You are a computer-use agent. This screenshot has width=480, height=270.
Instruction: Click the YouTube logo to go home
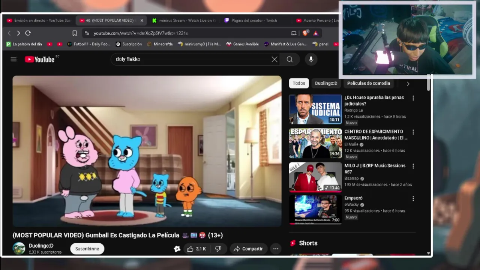[x=40, y=59]
